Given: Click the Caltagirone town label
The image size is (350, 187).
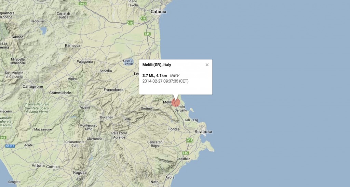Looking at the screenshot, I should coord(33,86).
